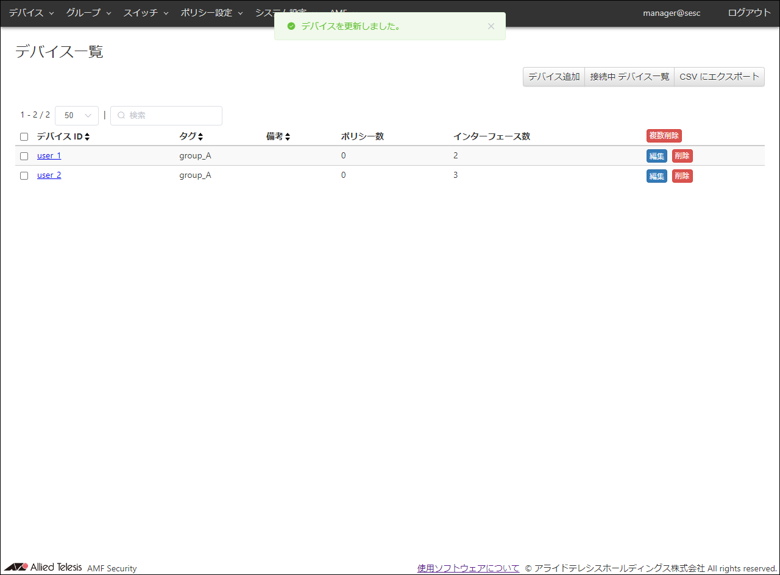Click the Allied Telesis logo in footer
780x575 pixels.
[x=44, y=567]
